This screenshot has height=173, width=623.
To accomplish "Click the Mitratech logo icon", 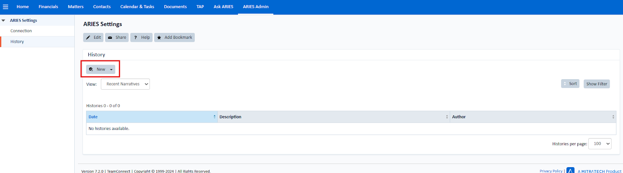I will pyautogui.click(x=570, y=170).
